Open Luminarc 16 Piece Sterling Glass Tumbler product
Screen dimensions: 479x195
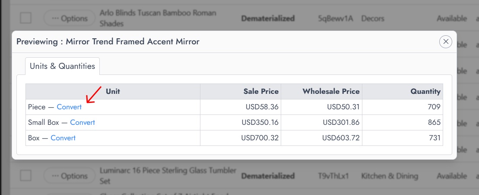click(x=168, y=176)
